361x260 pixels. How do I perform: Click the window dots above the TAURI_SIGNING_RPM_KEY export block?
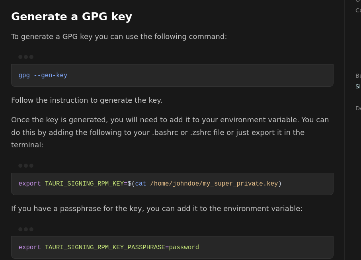point(26,166)
